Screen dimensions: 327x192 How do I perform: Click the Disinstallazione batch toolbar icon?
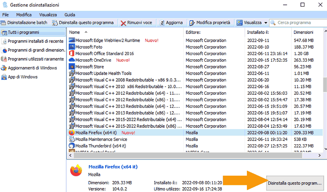tap(4, 23)
